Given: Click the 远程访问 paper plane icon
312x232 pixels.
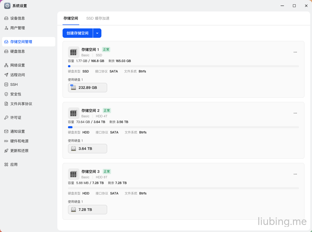Looking at the screenshot, I should pos(6,75).
